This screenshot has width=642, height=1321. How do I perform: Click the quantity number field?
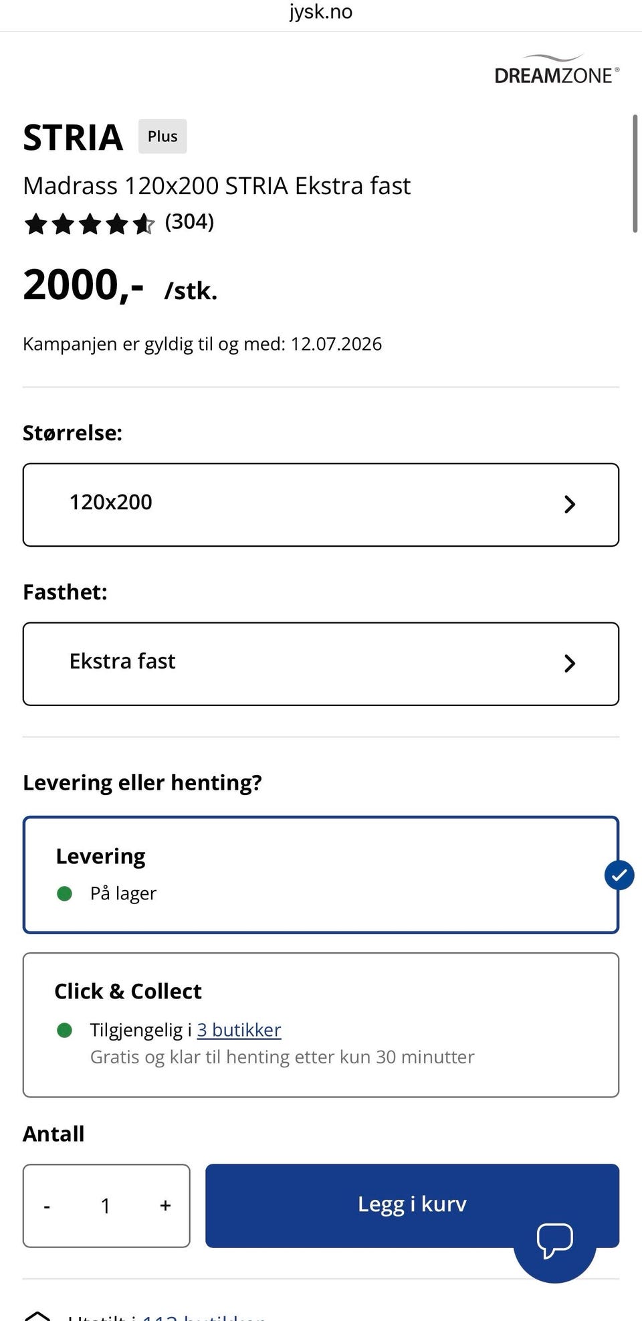pos(106,1206)
